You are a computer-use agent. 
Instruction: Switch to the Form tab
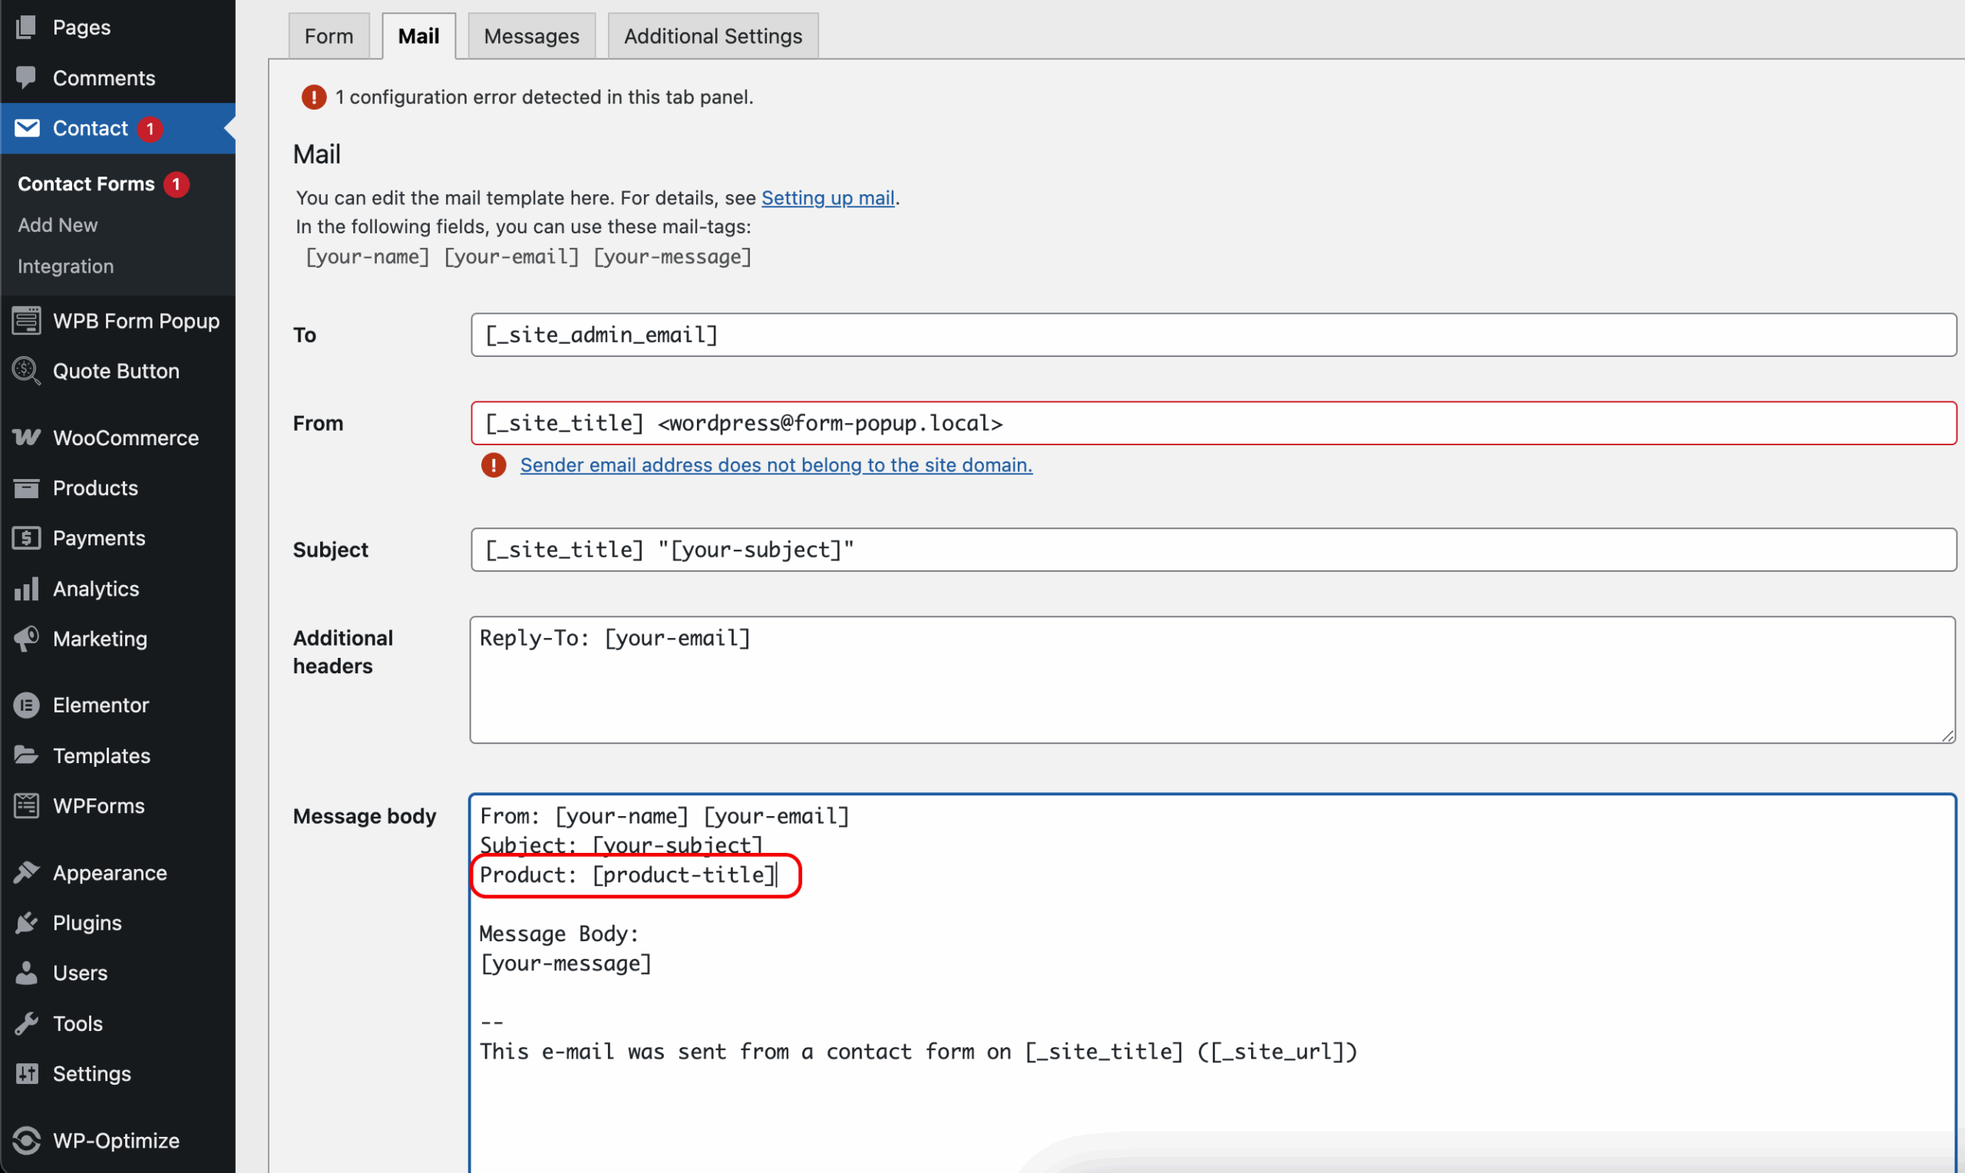coord(329,36)
